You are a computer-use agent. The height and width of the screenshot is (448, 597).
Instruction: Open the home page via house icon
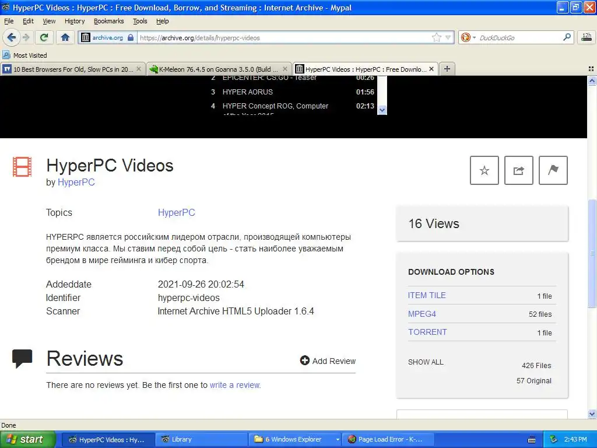click(65, 37)
